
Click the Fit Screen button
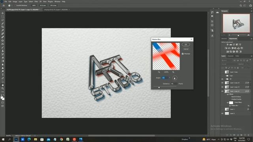coord(43,6)
